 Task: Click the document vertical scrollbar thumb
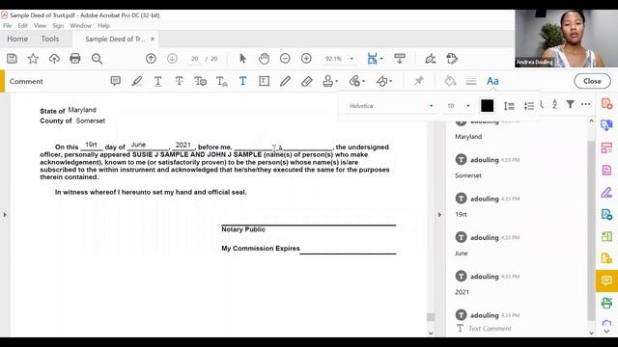click(x=431, y=317)
